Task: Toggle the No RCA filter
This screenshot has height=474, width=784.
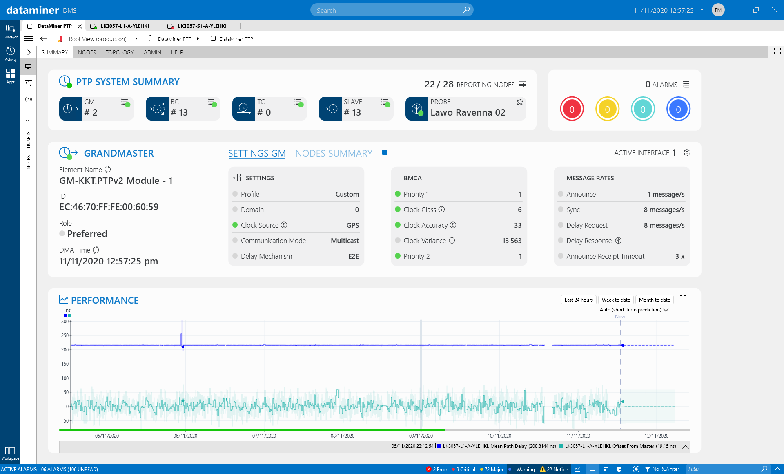Action: (662, 469)
